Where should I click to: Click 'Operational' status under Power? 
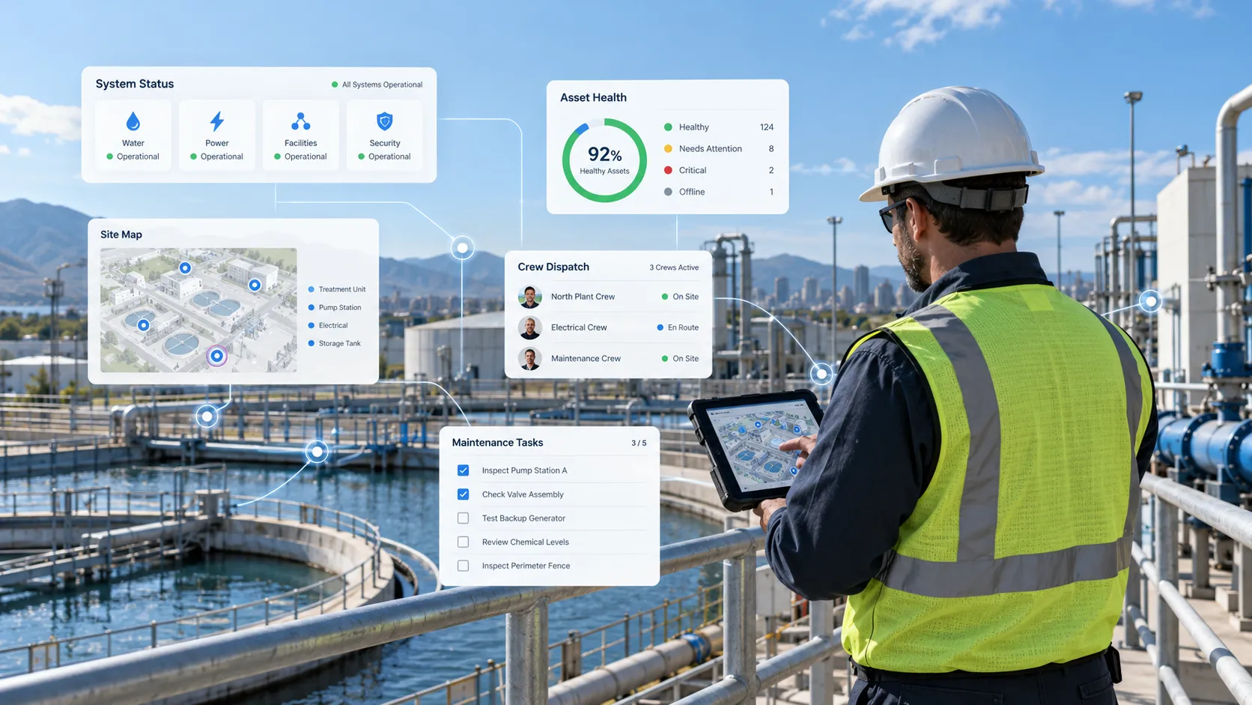point(222,157)
